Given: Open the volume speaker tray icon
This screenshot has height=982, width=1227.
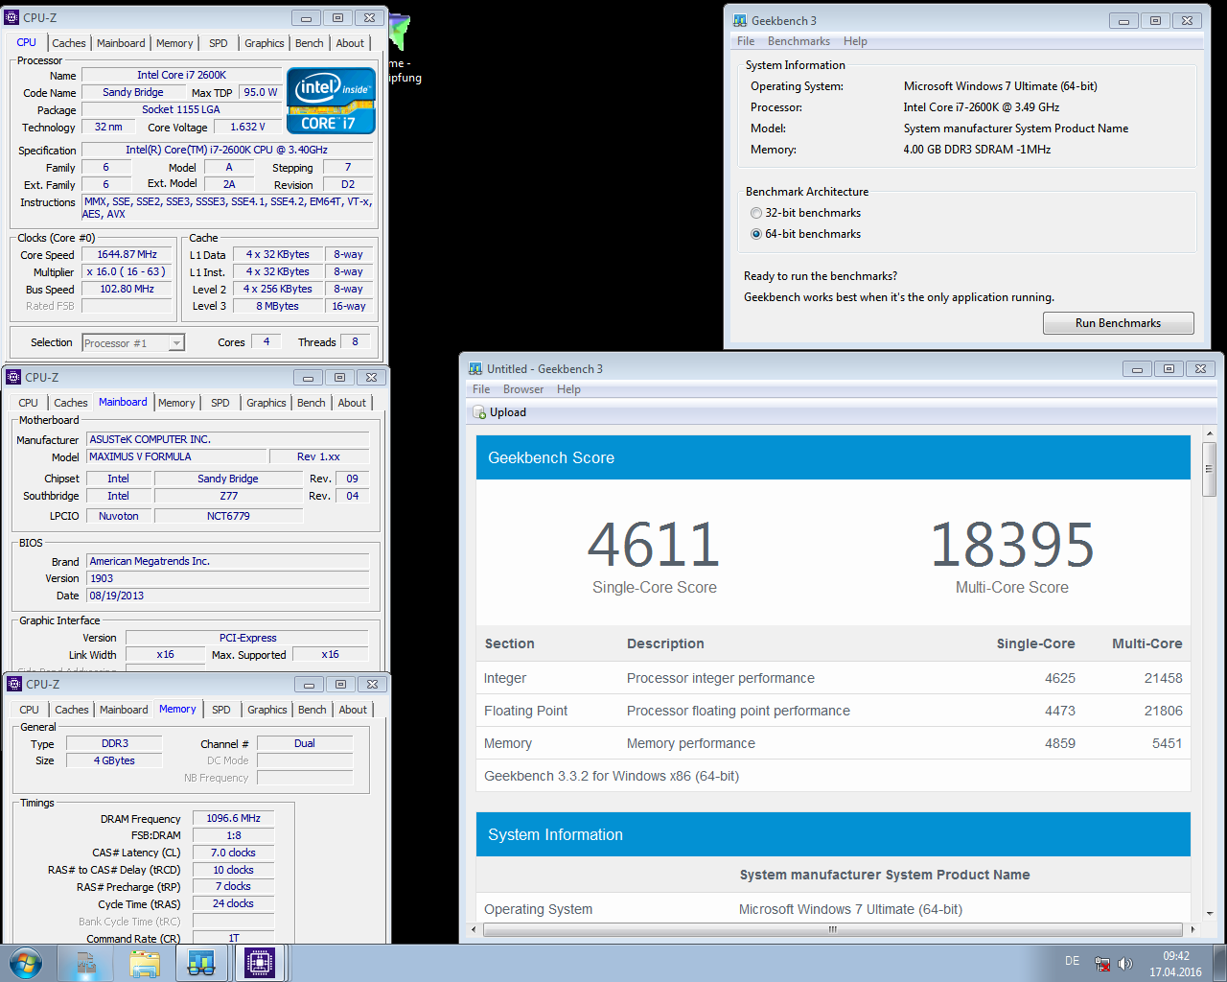Looking at the screenshot, I should [1125, 964].
